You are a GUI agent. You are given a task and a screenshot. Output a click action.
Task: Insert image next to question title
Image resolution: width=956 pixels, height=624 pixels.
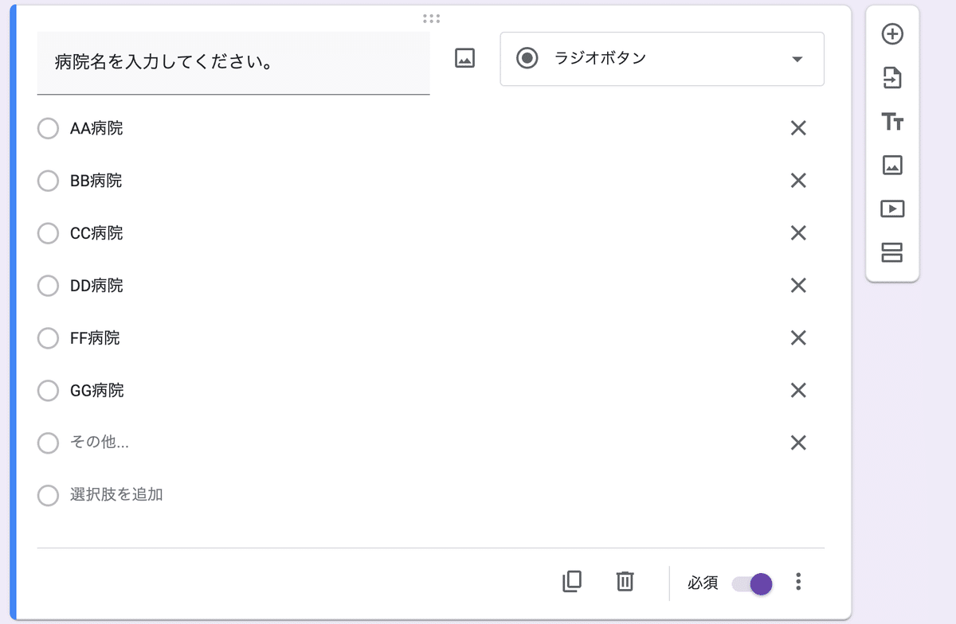tap(464, 58)
